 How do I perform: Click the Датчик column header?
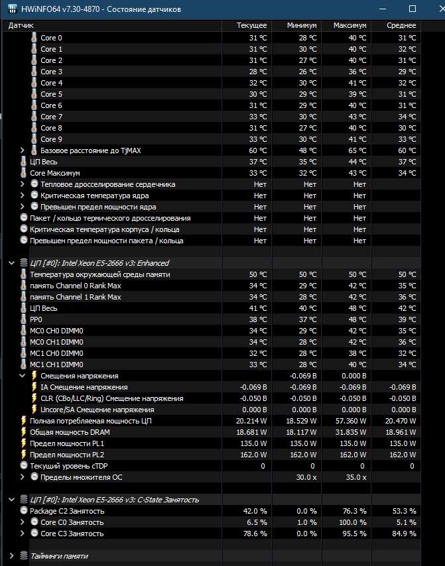[x=113, y=25]
